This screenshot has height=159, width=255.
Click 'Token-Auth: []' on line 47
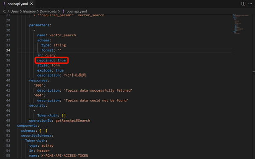pos(51,116)
